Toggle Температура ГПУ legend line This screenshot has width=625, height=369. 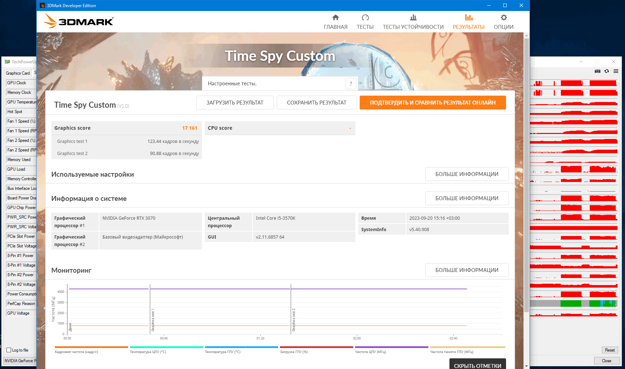pyautogui.click(x=241, y=350)
